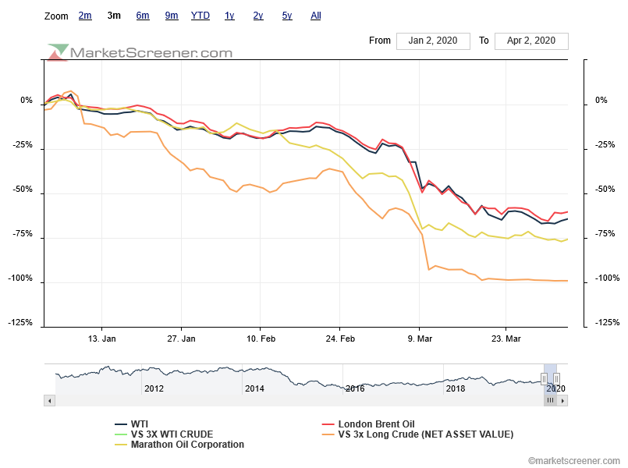Click the ©marketscreener.com credit text
Image resolution: width=628 pixels, height=468 pixels.
[573, 461]
